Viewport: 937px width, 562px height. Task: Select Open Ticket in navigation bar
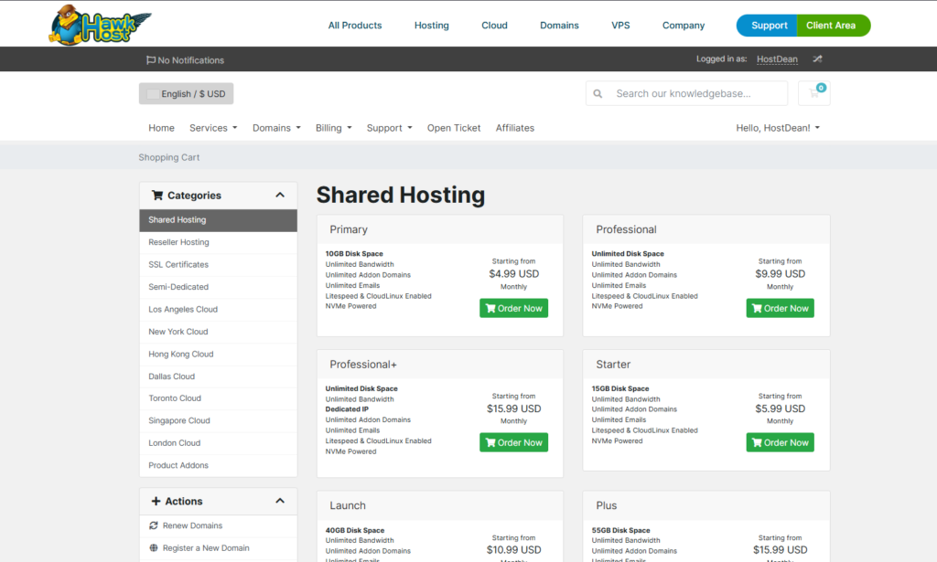point(454,128)
